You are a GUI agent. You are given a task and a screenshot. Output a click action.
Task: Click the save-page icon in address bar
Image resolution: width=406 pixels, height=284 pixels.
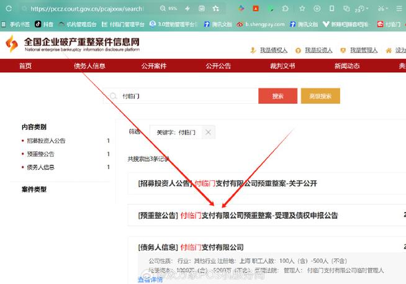pyautogui.click(x=201, y=9)
